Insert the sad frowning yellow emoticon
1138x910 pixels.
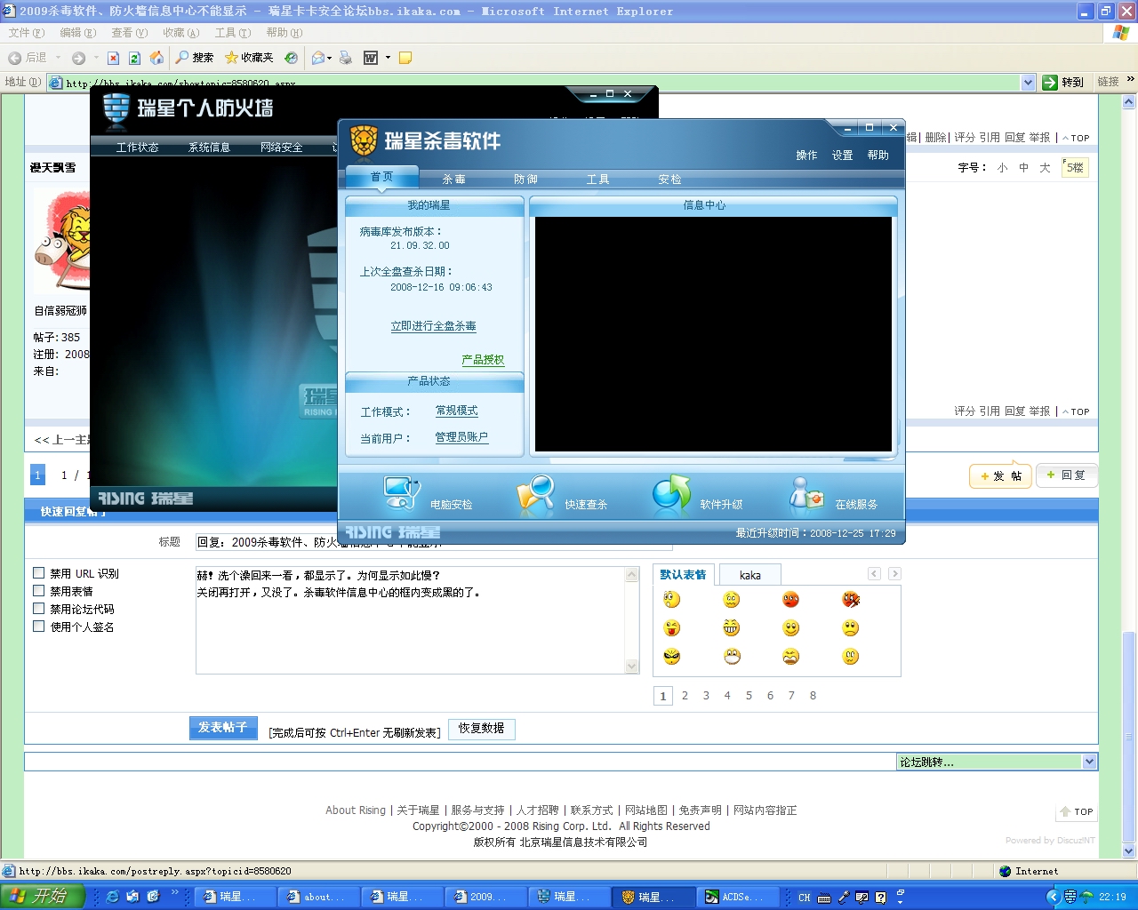851,628
